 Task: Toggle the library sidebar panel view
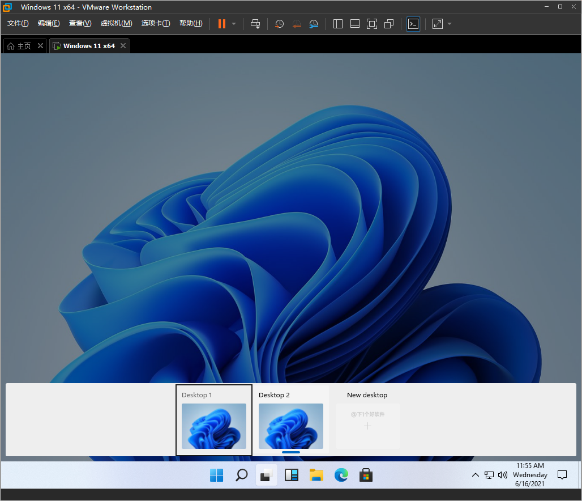click(338, 24)
